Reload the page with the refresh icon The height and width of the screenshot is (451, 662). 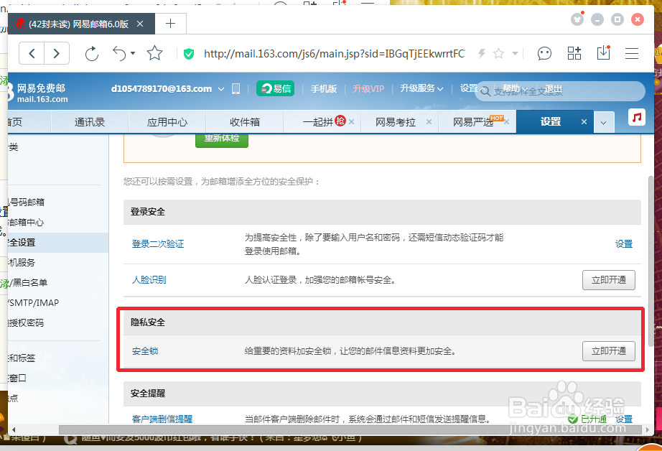click(x=92, y=54)
